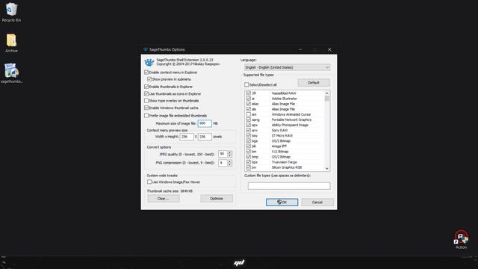This screenshot has height=269, width=478.
Task: Open the Language dropdown
Action: pos(287,67)
